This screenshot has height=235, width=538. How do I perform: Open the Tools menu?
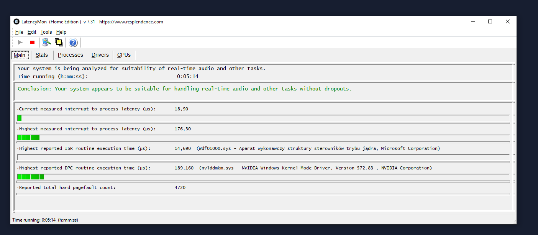click(x=46, y=32)
